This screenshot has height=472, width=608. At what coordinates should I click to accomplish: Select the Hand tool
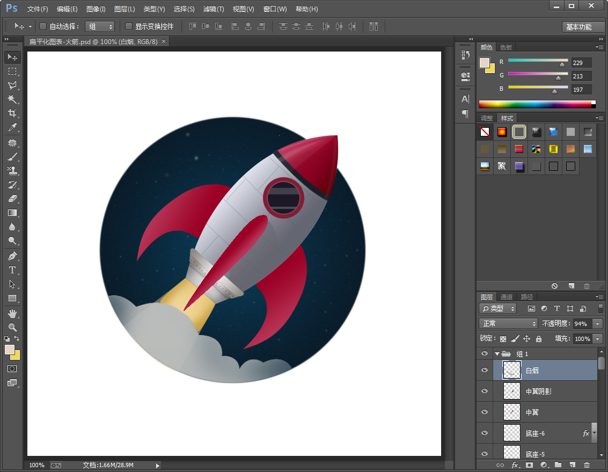[12, 313]
